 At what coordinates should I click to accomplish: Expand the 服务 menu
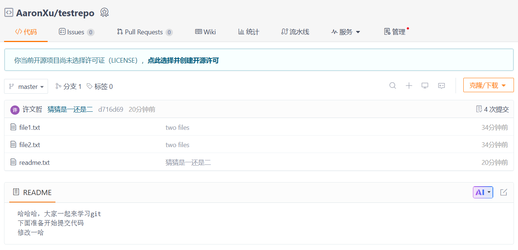(x=345, y=32)
